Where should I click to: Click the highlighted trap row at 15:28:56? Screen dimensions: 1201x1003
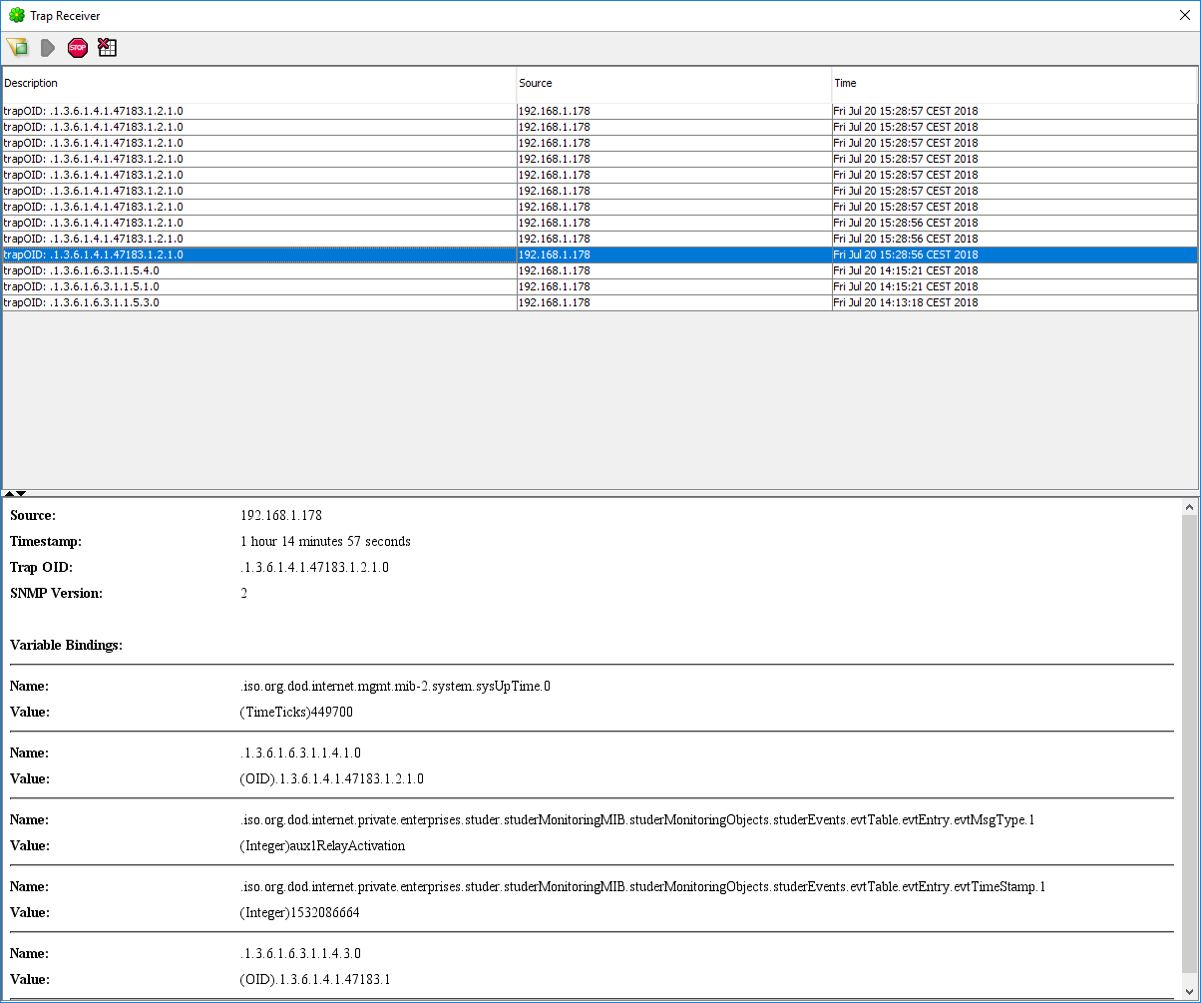pyautogui.click(x=258, y=254)
